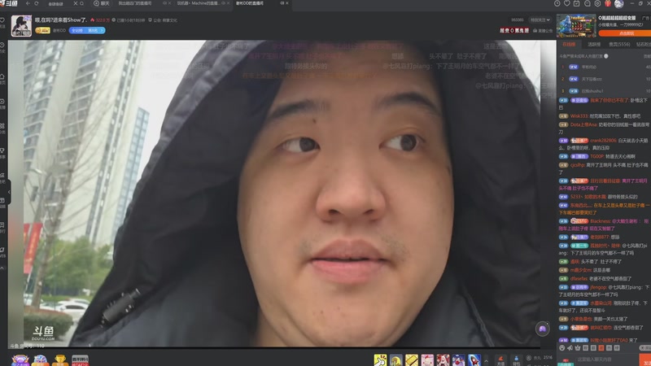Viewport: 651px width, 366px height.
Task: Open the 聊天 chat pill button
Action: coord(102,3)
